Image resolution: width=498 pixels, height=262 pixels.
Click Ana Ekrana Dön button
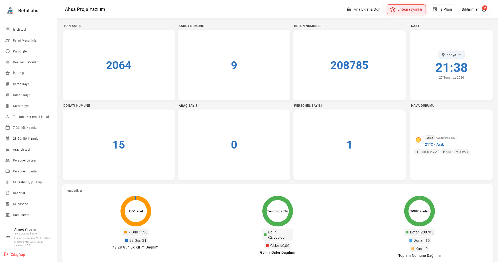(363, 9)
